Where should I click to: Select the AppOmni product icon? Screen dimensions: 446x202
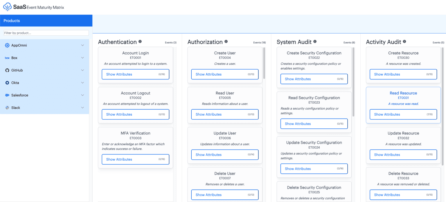[7, 45]
